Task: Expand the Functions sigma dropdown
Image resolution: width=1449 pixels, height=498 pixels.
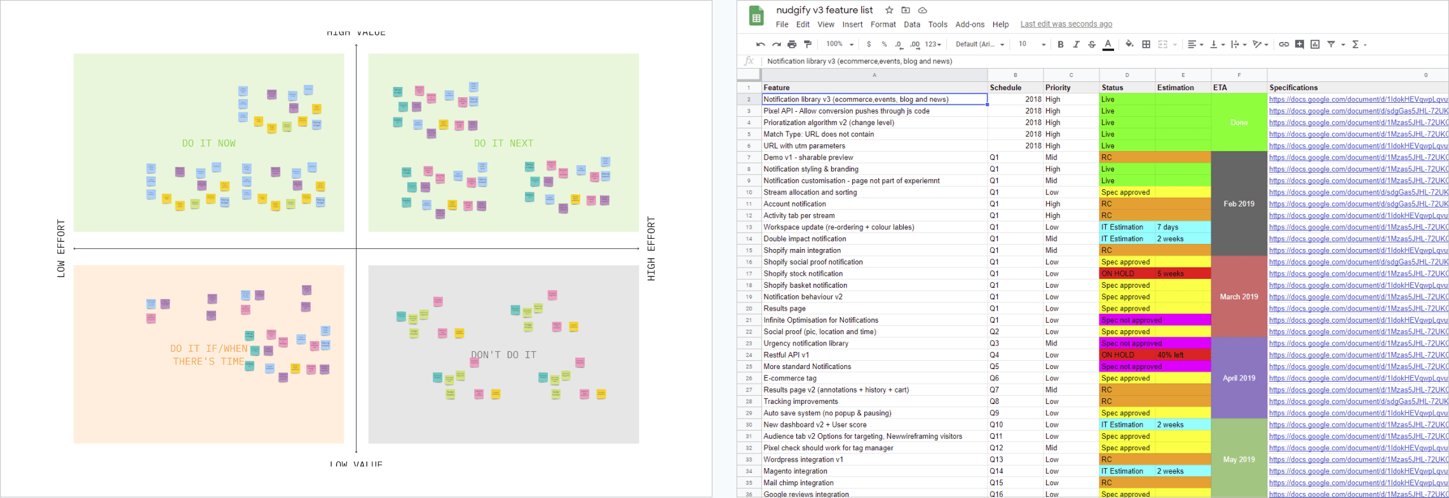Action: (1359, 44)
